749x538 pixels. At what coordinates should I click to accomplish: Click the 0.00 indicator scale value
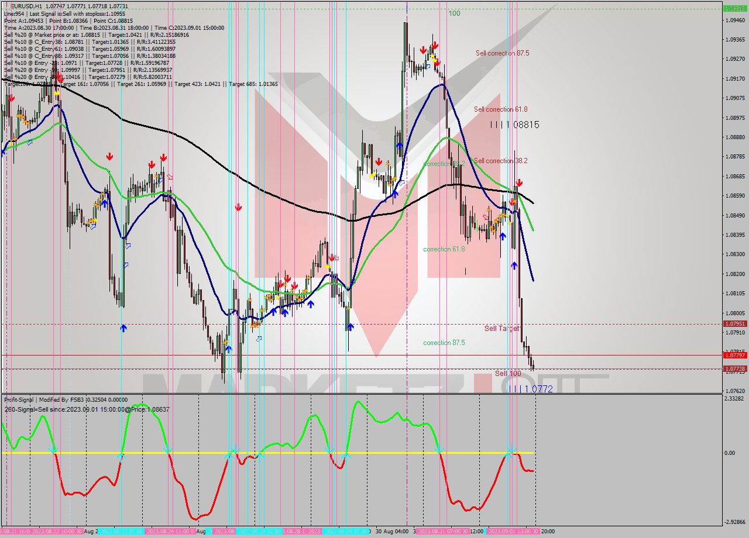coord(731,453)
